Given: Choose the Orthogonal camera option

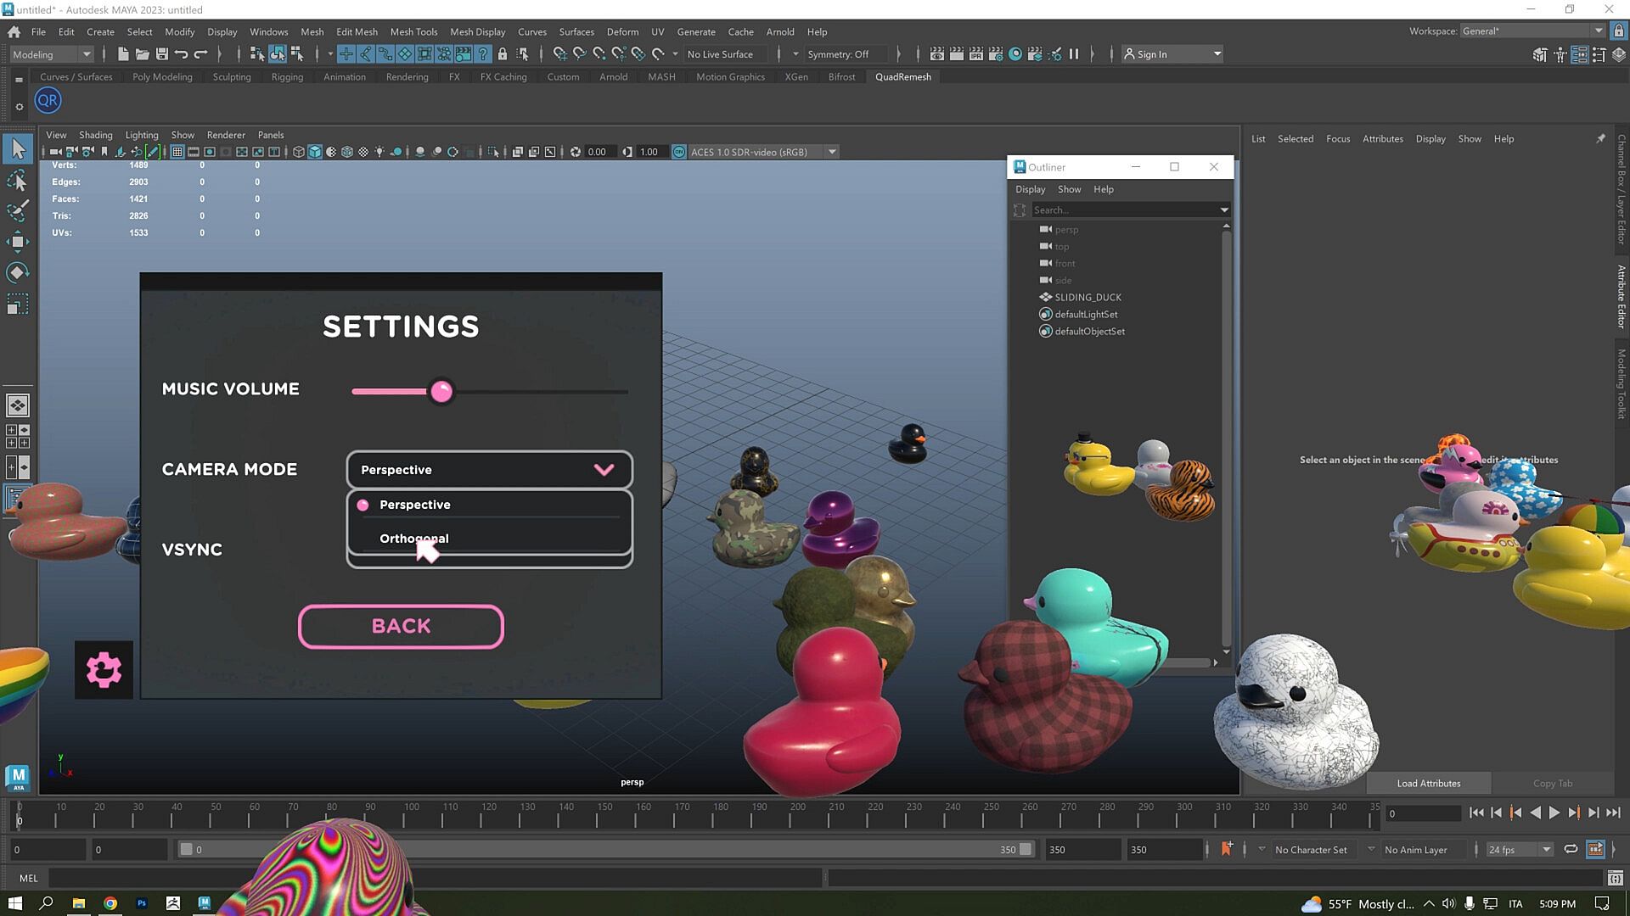Looking at the screenshot, I should [x=414, y=539].
